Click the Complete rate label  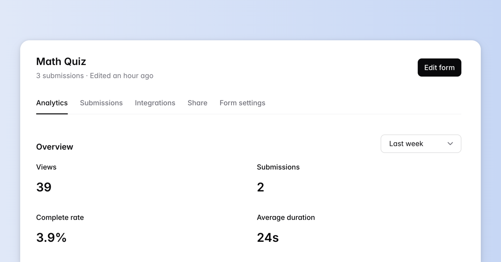coord(60,217)
